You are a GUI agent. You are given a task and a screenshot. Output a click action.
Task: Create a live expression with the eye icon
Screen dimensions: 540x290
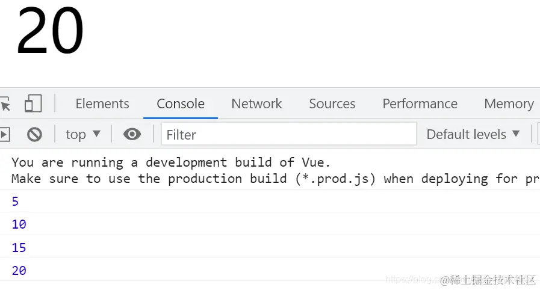pyautogui.click(x=132, y=134)
